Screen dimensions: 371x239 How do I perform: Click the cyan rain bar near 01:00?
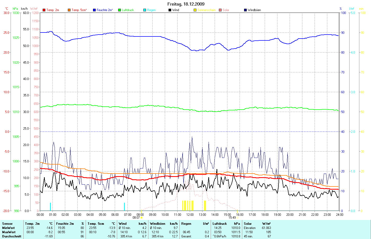click(50, 207)
